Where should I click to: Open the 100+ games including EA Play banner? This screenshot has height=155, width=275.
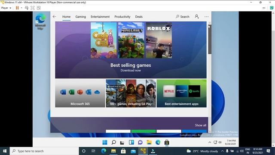pyautogui.click(x=131, y=93)
